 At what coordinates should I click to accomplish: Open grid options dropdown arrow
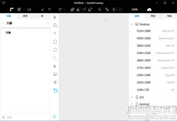24,10
